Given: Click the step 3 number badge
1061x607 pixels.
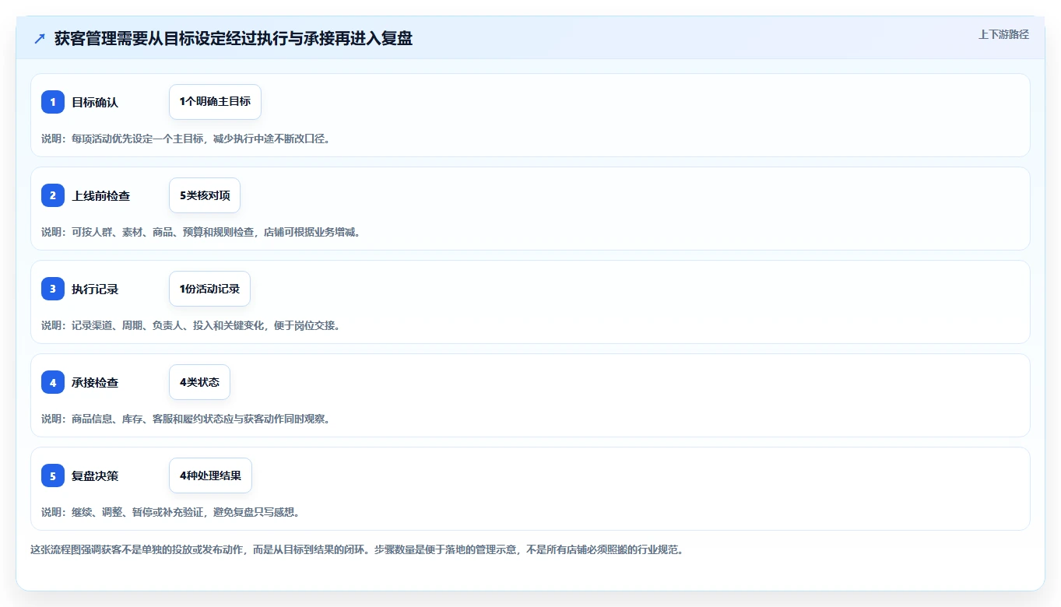Looking at the screenshot, I should point(53,289).
